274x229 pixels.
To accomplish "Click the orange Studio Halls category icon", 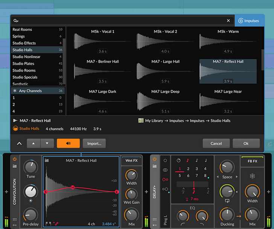I will (15, 128).
